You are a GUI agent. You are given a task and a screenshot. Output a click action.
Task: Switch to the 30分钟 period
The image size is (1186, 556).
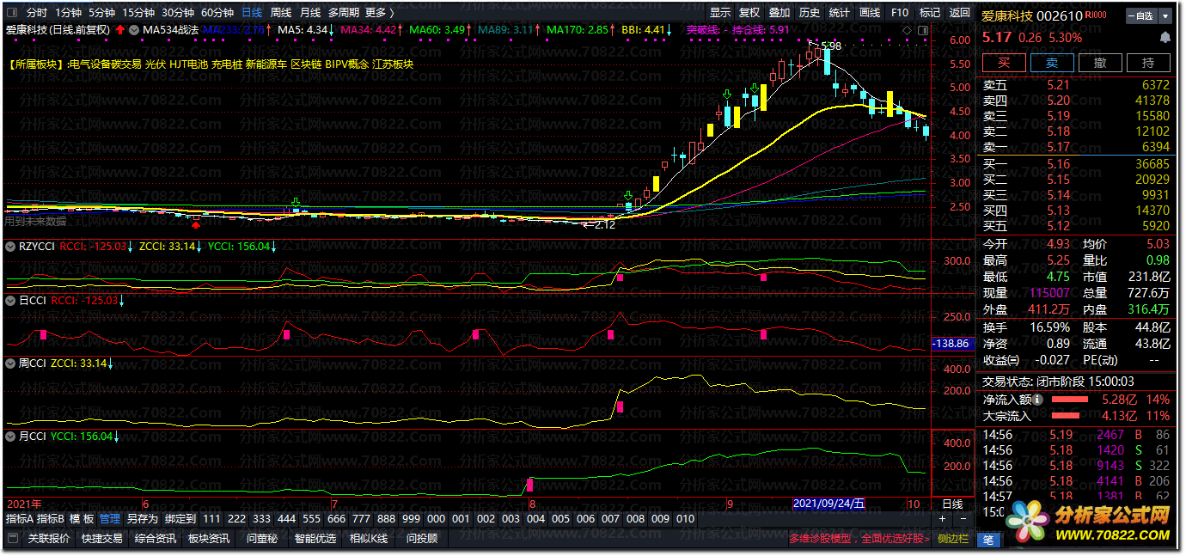tap(178, 13)
